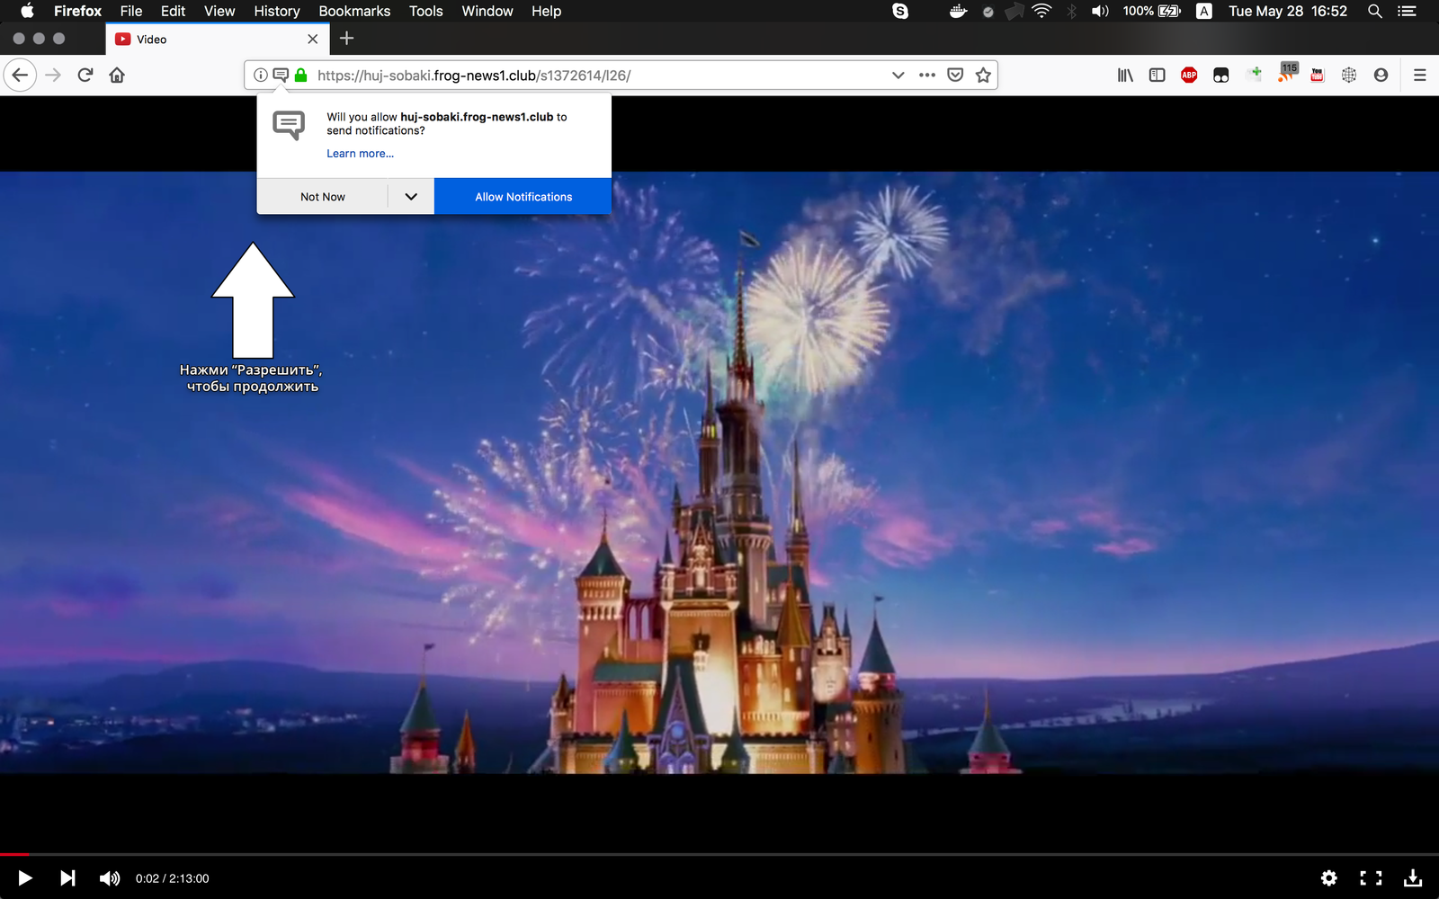Open the RSS extension showing 115
The height and width of the screenshot is (899, 1439).
point(1287,74)
